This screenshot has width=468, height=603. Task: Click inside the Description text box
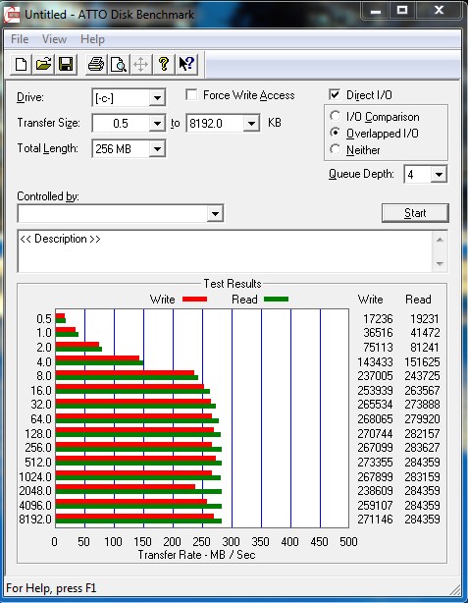pos(225,251)
